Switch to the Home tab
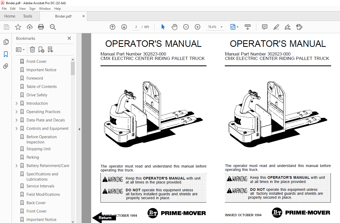The image size is (340, 223). 10,16
